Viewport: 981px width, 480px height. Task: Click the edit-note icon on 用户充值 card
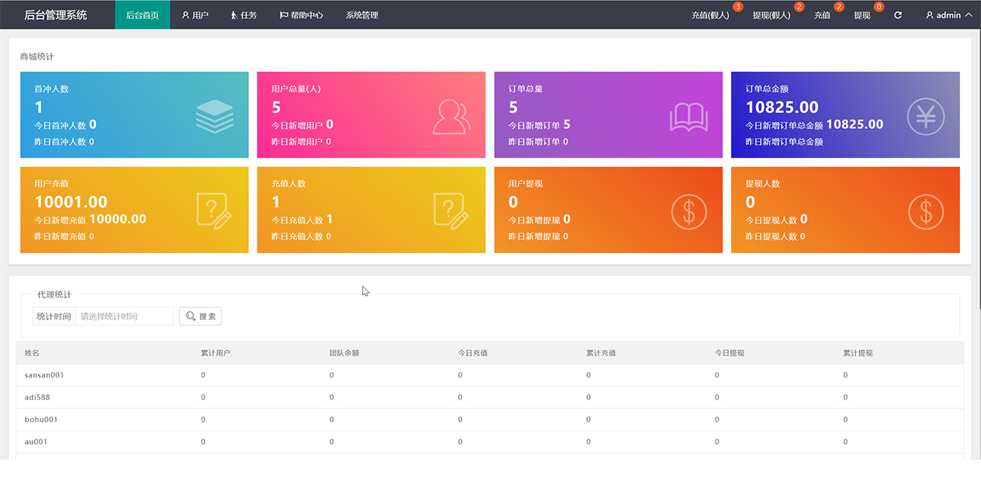click(x=214, y=211)
